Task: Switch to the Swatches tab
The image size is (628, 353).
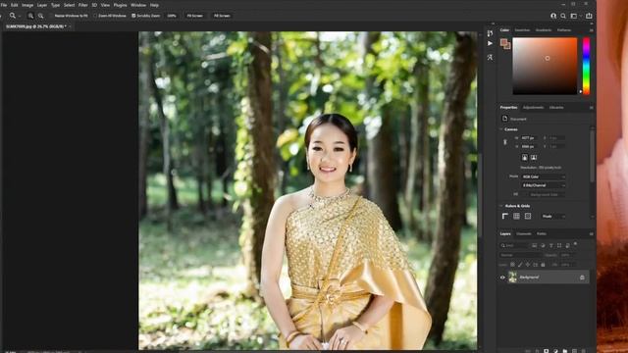Action: pyautogui.click(x=522, y=30)
